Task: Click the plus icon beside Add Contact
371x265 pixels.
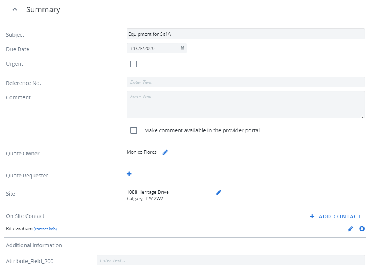Action: pos(312,216)
